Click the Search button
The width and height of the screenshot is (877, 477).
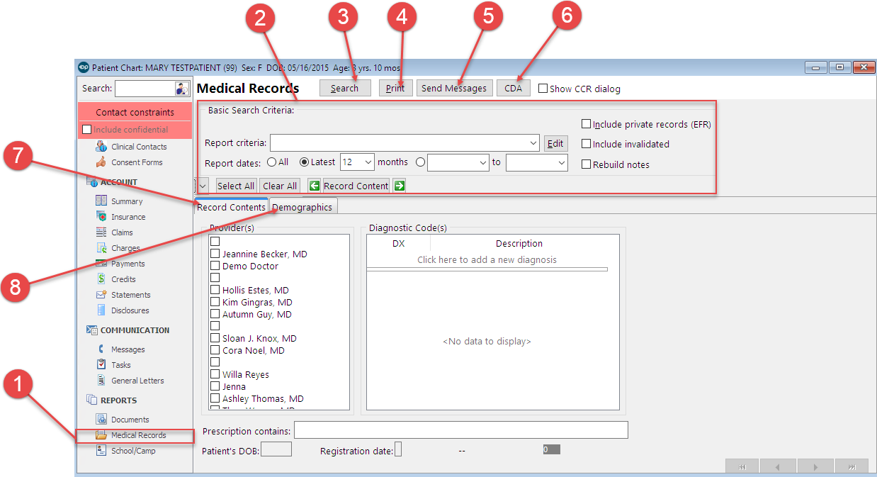345,88
